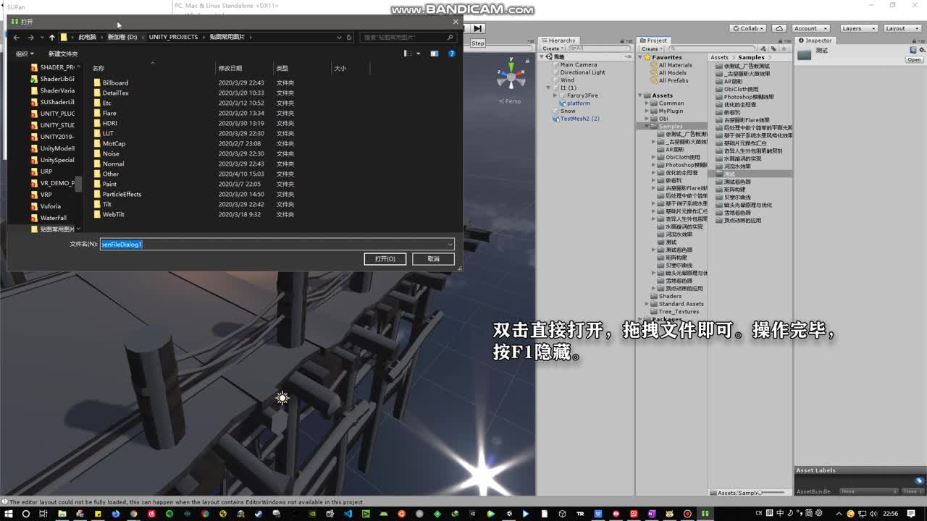Open URP folder in dialog sidebar
Viewport: 927px width, 521px height.
pos(46,171)
